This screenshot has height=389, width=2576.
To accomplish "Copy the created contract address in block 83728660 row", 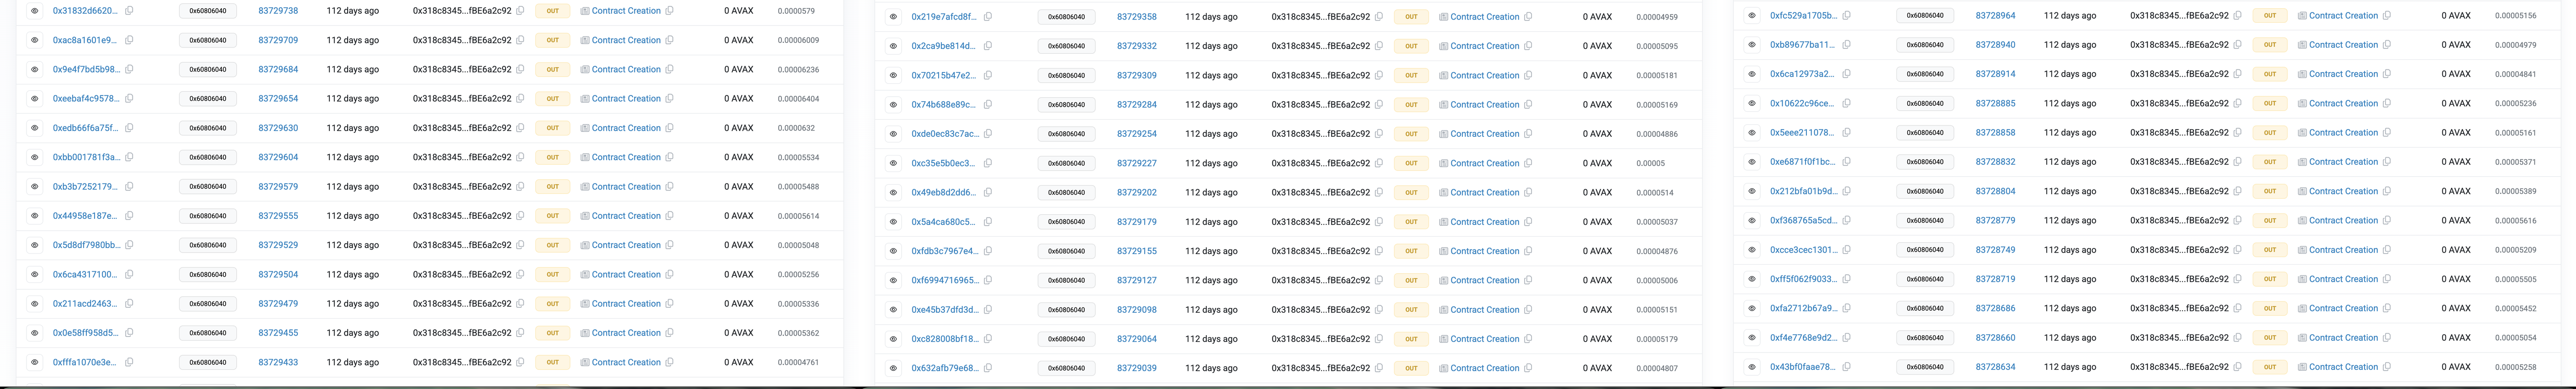I will coord(2387,337).
